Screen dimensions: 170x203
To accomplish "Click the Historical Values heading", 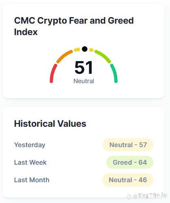I will (x=50, y=124).
